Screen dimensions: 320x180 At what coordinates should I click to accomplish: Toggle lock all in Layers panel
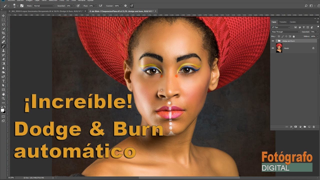click(x=294, y=36)
